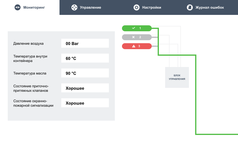238x143 pixels.
Task: Open the Мониторинг tab
Action: (x=30, y=7)
